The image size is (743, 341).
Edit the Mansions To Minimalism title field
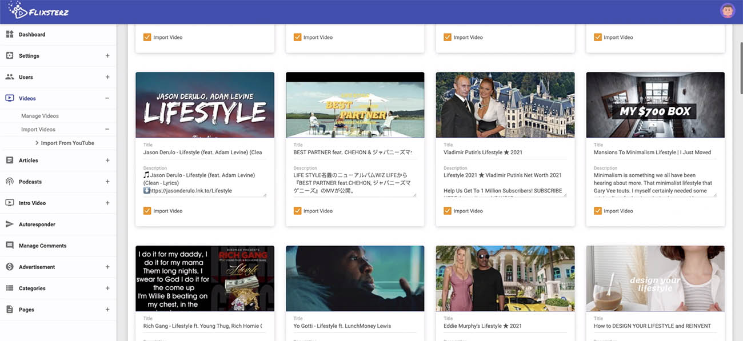(656, 153)
